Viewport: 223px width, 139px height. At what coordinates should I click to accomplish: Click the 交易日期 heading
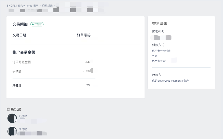(19, 35)
